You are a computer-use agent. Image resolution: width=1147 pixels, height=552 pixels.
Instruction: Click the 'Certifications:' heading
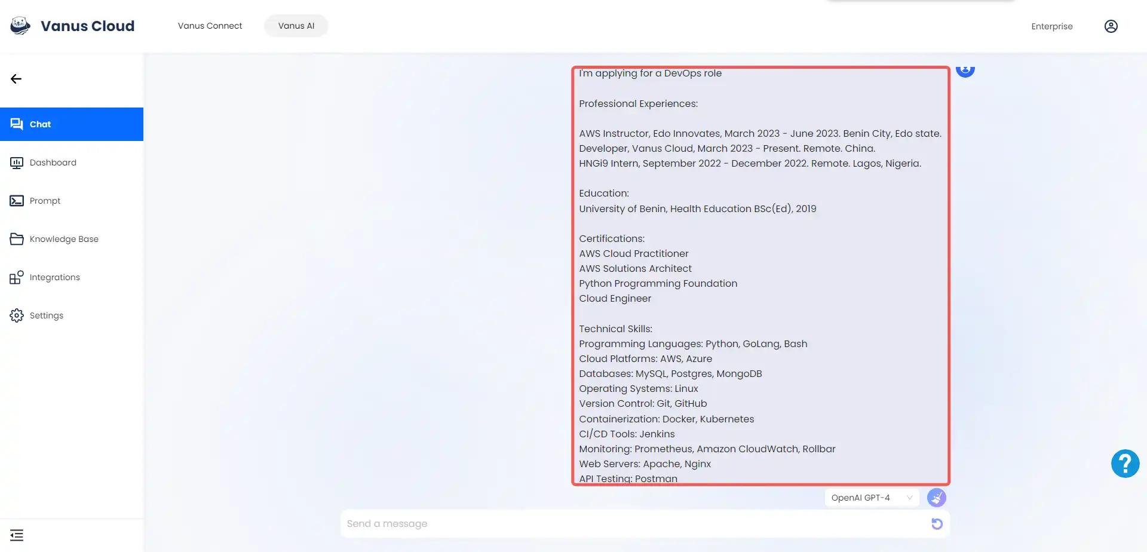612,238
